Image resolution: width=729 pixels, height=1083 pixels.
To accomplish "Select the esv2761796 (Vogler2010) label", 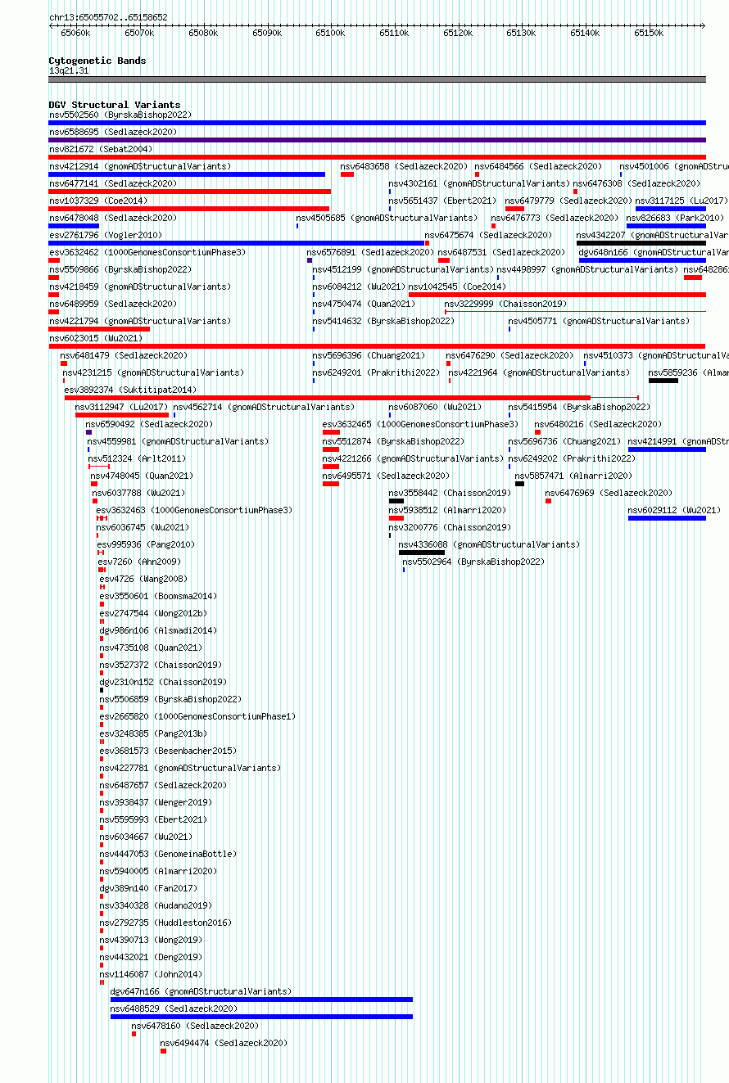I will coord(106,235).
